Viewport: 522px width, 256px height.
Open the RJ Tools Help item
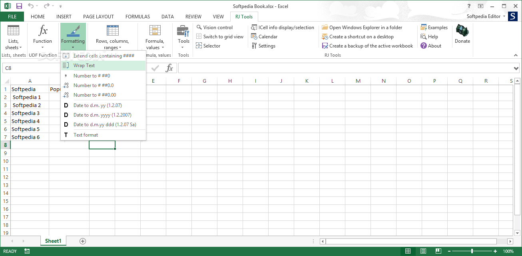[429, 37]
